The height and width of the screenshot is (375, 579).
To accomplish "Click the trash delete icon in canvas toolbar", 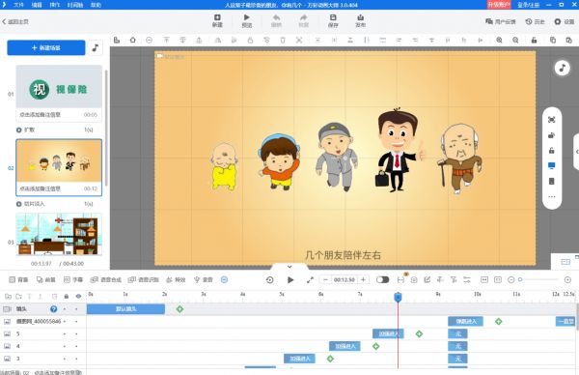I will pos(283,40).
